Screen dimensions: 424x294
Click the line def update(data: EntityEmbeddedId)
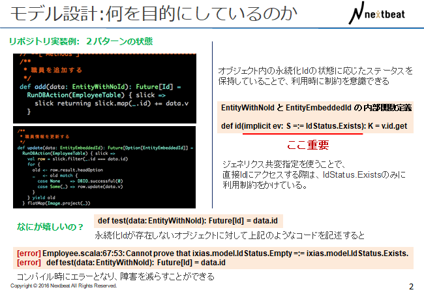click(105, 148)
